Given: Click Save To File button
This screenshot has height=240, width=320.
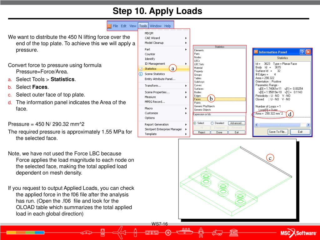Looking at the screenshot, I should click(278, 132).
